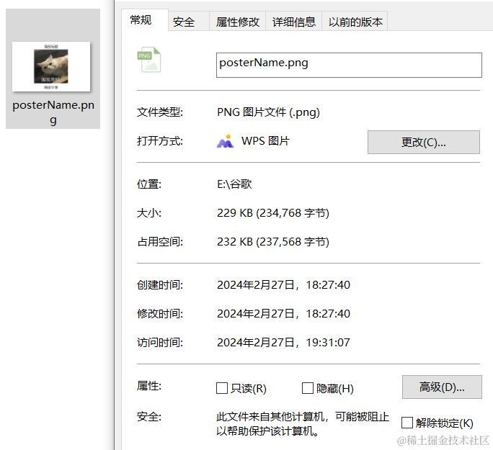Click the WPS 图片 app icon
The image size is (493, 450).
point(225,141)
